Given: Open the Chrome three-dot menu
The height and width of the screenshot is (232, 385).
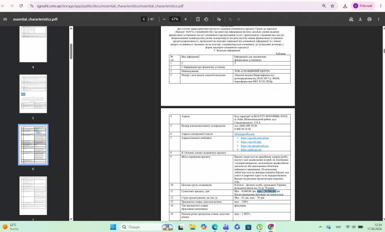Looking at the screenshot, I should coord(380,6).
